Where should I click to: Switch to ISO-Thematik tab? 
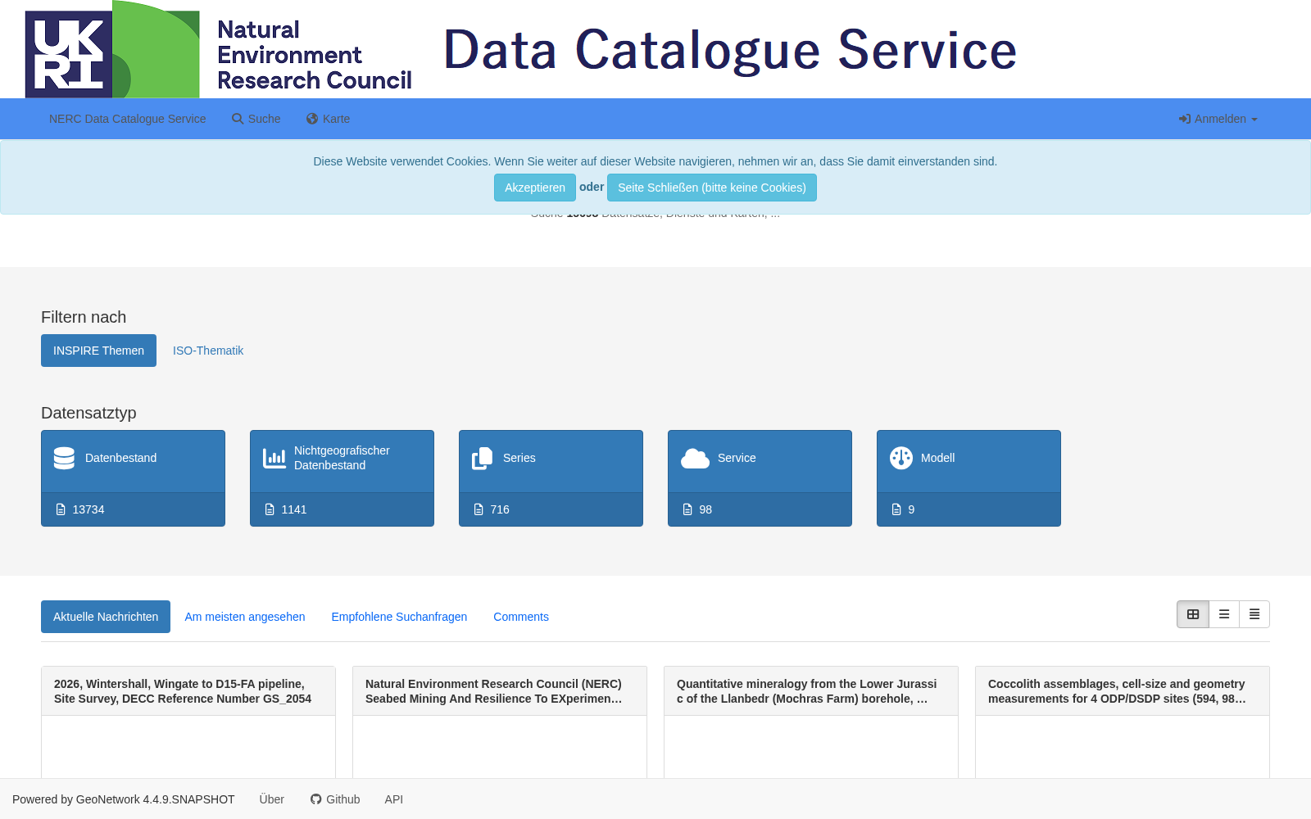[208, 351]
